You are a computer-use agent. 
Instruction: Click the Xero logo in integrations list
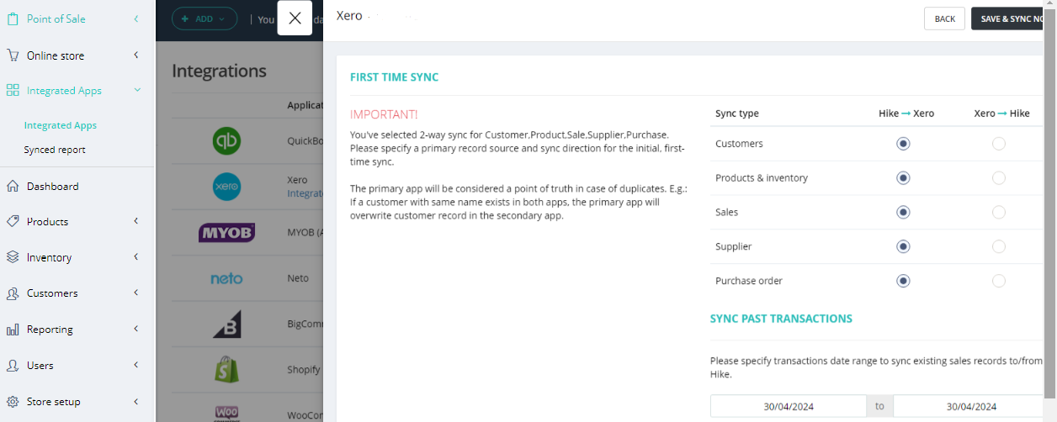226,187
